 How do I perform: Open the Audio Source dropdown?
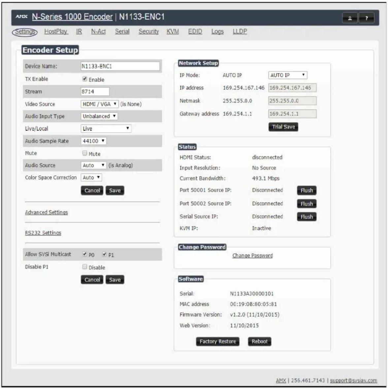(94, 165)
